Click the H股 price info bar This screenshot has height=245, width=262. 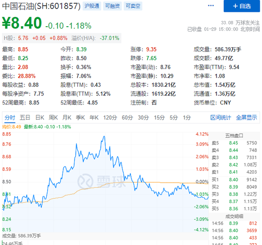tap(61, 38)
